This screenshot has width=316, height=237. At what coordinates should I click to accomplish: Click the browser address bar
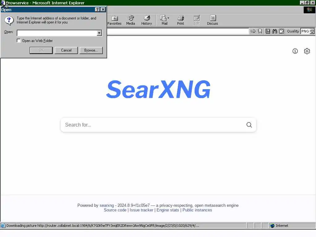[178, 31]
